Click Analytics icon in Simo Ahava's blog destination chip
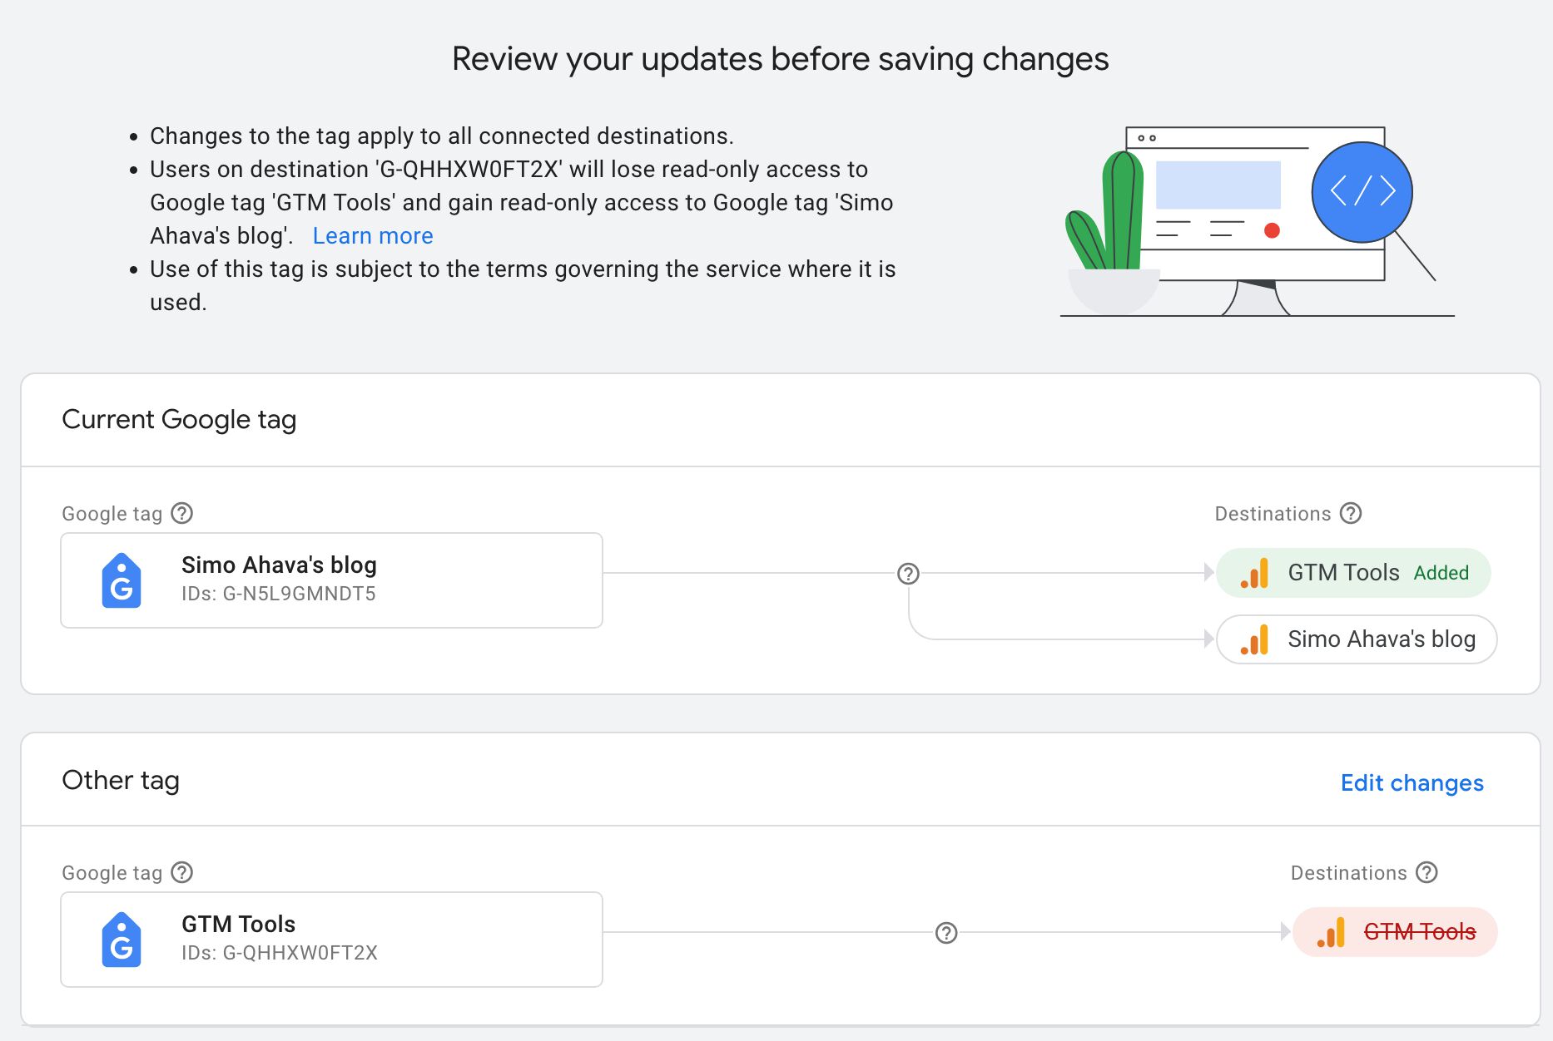The height and width of the screenshot is (1041, 1553). (1254, 639)
